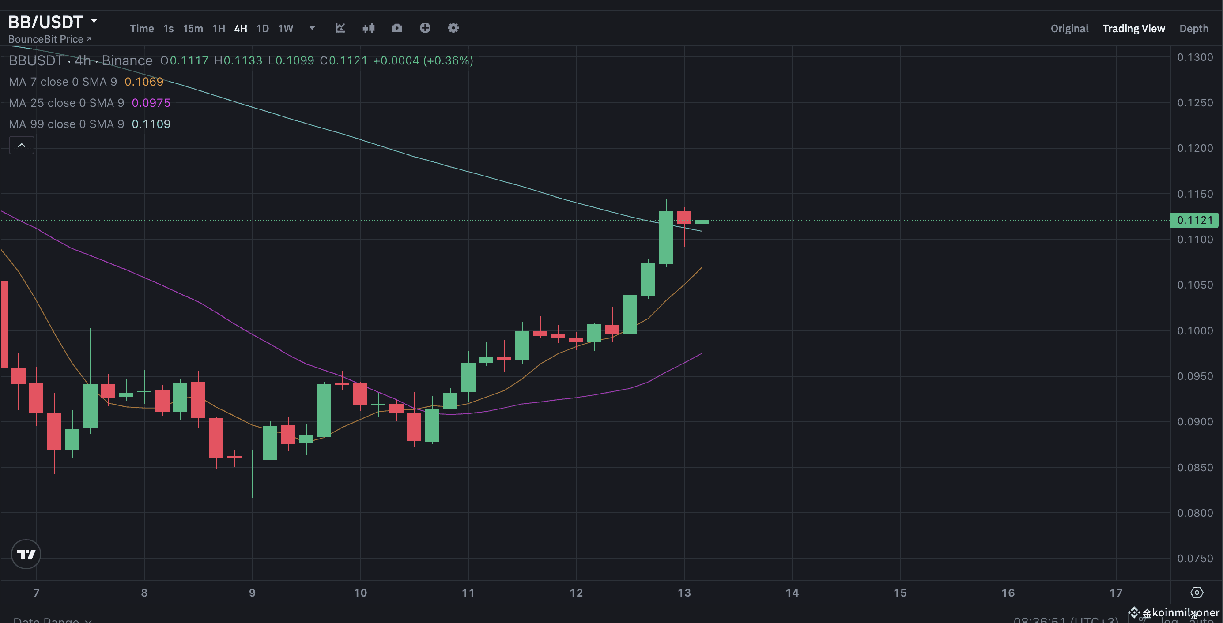Select the 1D timeframe
This screenshot has height=623, width=1223.
(x=263, y=29)
